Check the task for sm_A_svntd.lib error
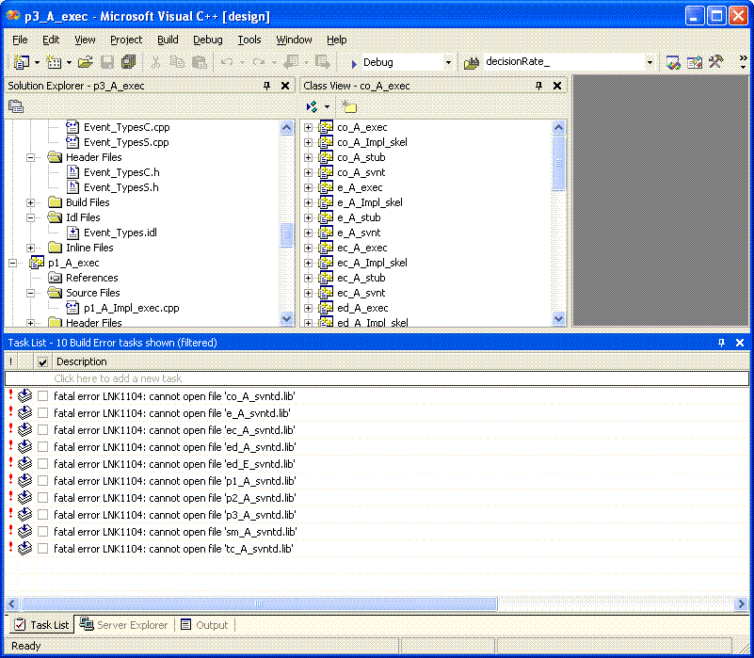This screenshot has height=658, width=754. pyautogui.click(x=42, y=532)
